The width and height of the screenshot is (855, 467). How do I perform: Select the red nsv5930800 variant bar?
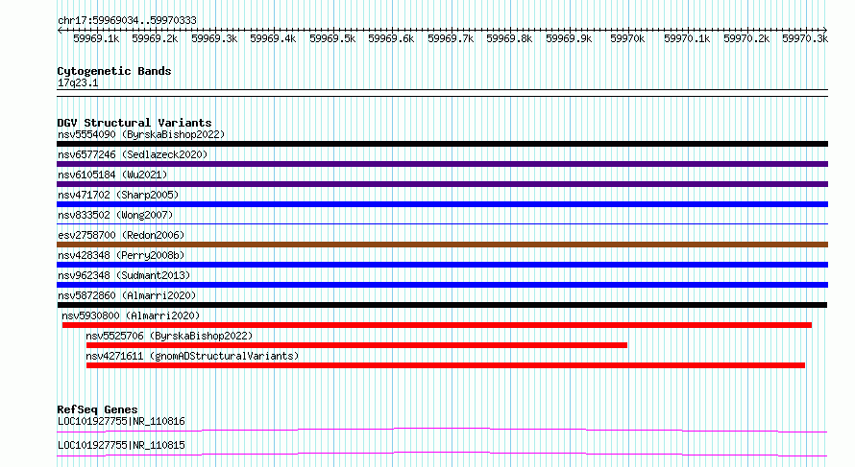pyautogui.click(x=437, y=325)
